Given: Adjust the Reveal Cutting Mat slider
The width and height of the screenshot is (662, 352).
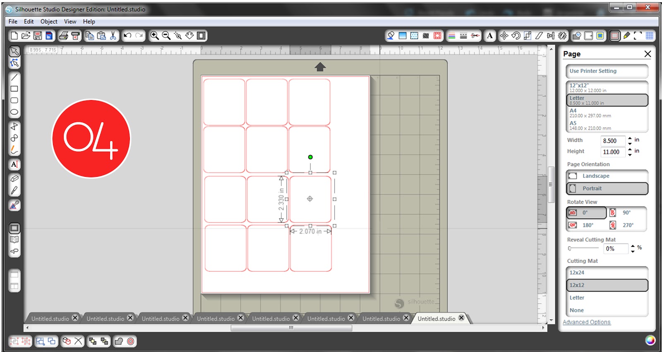Looking at the screenshot, I should pos(583,248).
